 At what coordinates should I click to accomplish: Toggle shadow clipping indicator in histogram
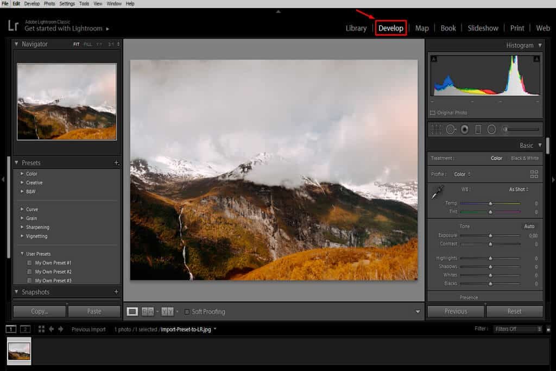tap(434, 59)
